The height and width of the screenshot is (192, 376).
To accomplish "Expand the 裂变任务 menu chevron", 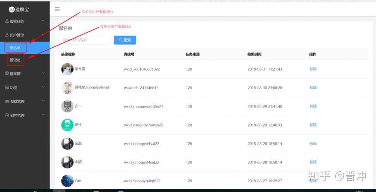I will (x=43, y=21).
